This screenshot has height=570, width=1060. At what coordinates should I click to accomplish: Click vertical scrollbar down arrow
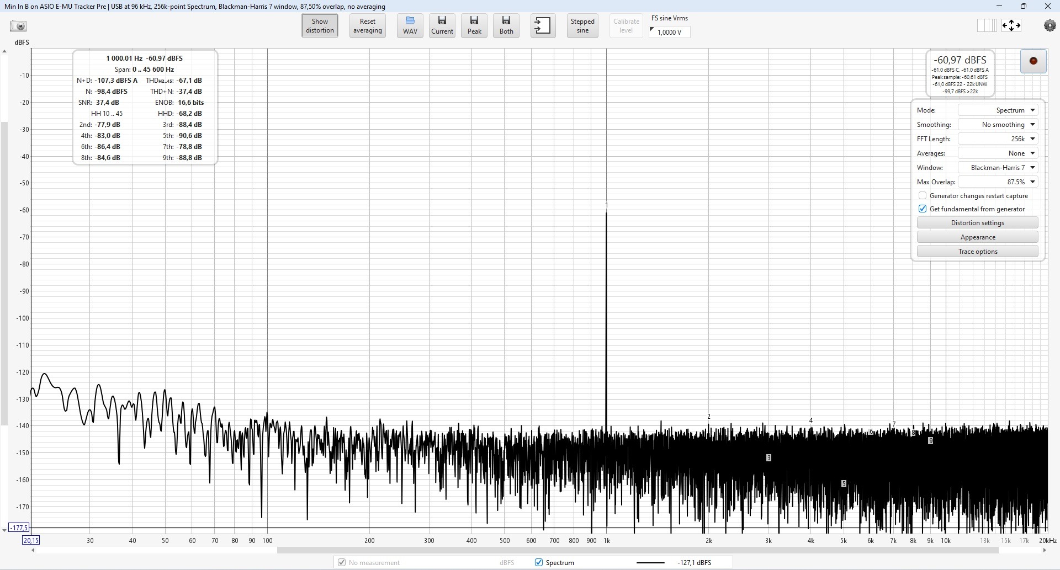4,530
